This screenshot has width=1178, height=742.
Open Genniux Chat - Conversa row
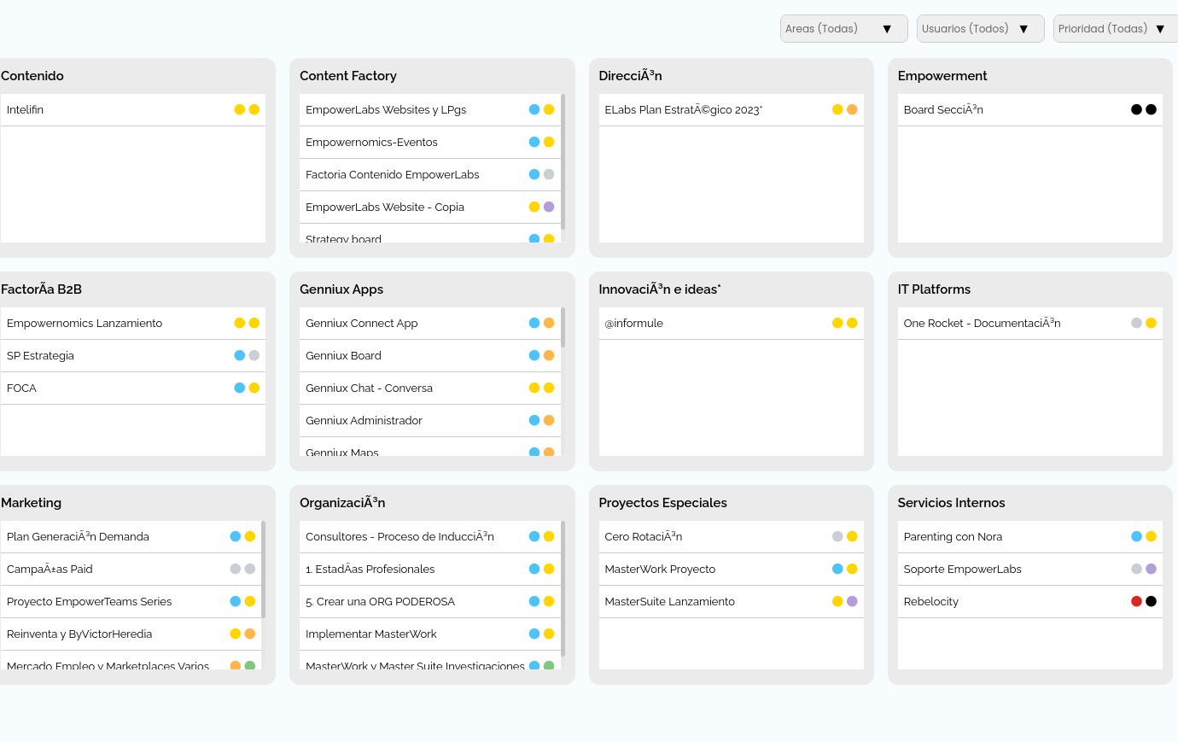[430, 388]
